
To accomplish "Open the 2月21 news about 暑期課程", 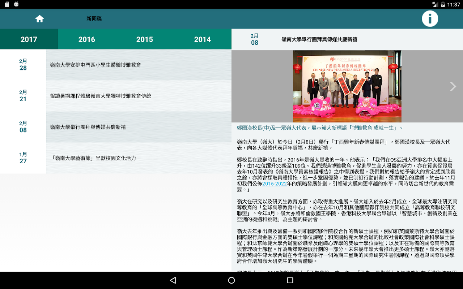I will click(139, 96).
